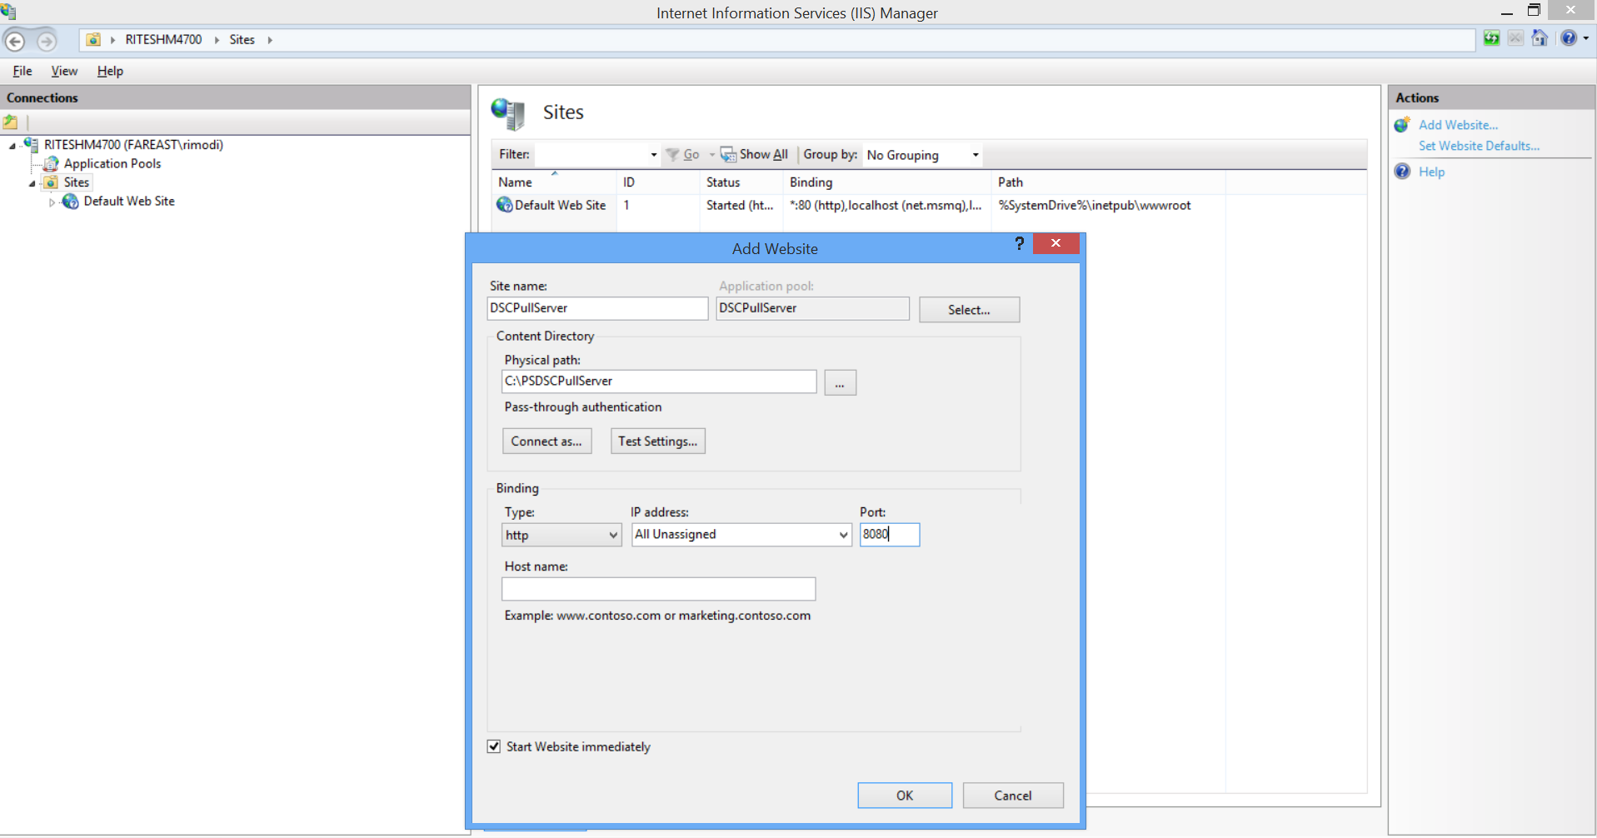Image resolution: width=1597 pixels, height=838 pixels.
Task: Open the help question mark icon dropdown
Action: click(x=1585, y=38)
